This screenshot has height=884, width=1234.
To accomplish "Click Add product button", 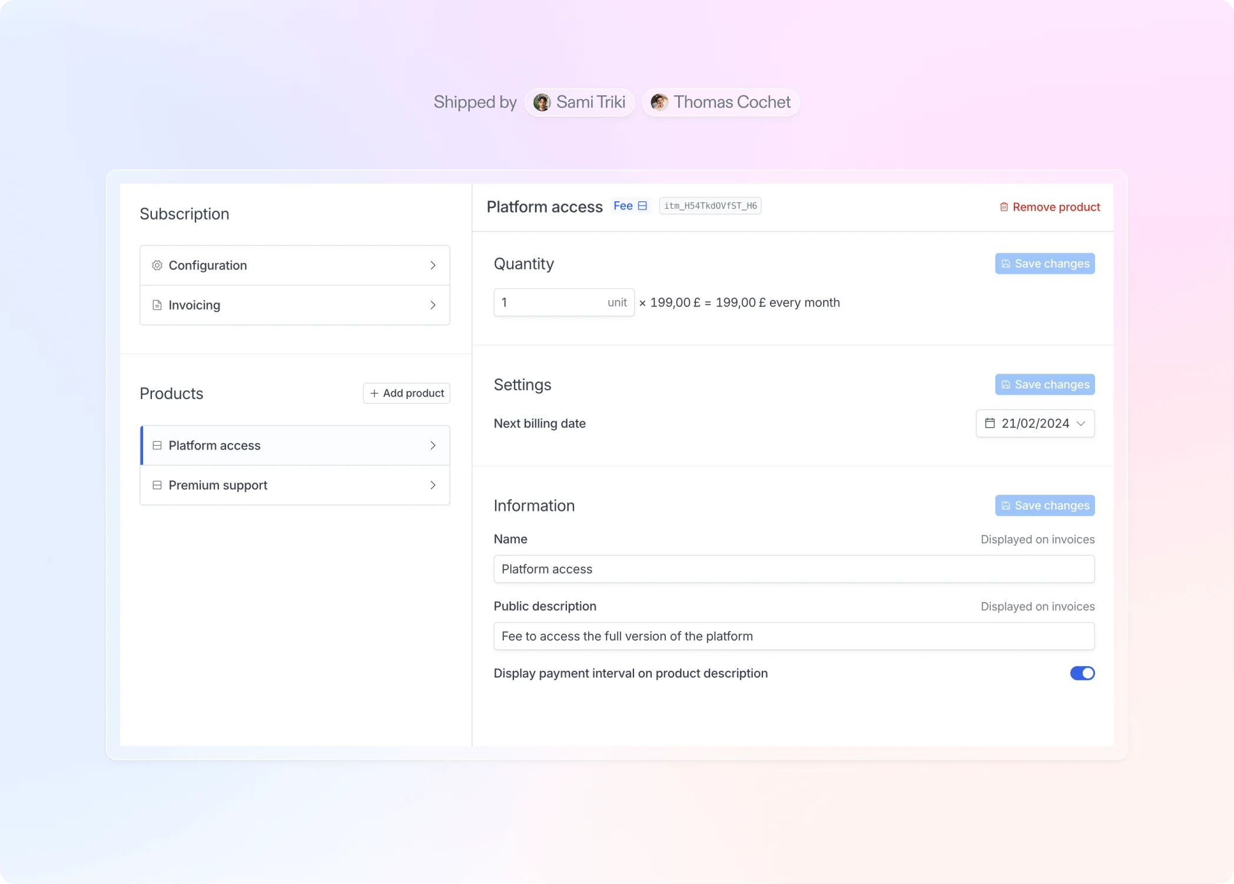I will point(407,393).
